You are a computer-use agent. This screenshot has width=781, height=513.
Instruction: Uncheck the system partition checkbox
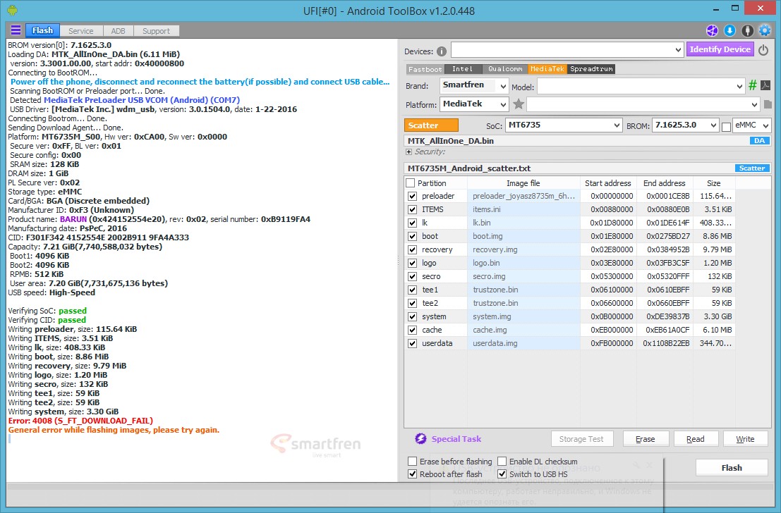[x=413, y=316]
